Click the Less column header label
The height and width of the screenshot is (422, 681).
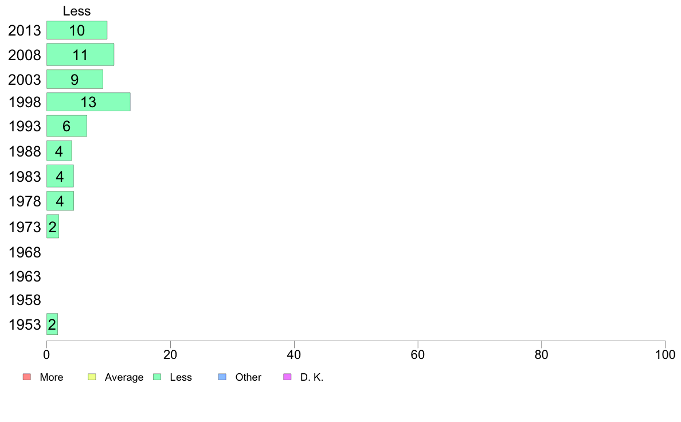(x=76, y=11)
